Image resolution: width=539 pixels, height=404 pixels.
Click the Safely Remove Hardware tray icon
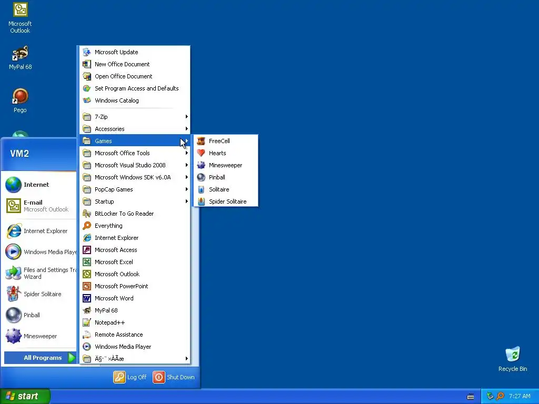[490, 396]
